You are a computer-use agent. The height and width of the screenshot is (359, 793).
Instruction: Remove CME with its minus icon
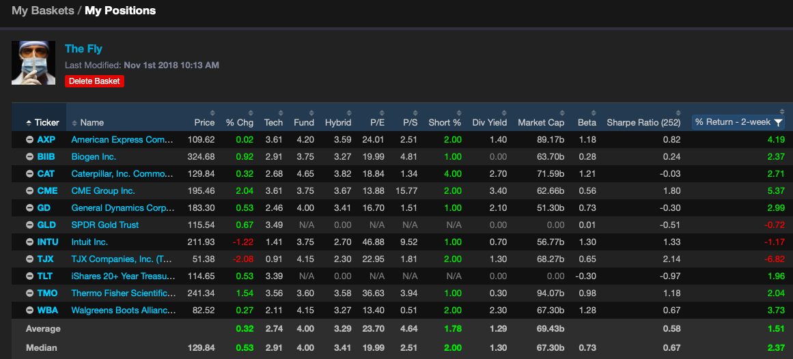30,190
